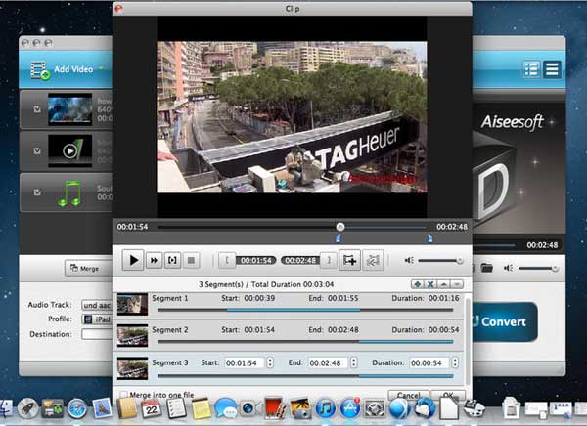Open Launchpad rocket in the Dock
The width and height of the screenshot is (587, 426).
coord(27,408)
